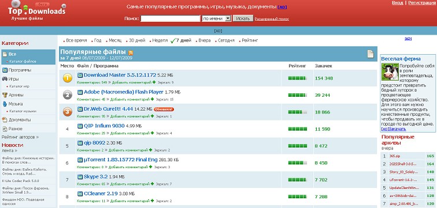Open Комментарии: 549 for Download Master
The image size is (437, 208).
click(x=92, y=82)
